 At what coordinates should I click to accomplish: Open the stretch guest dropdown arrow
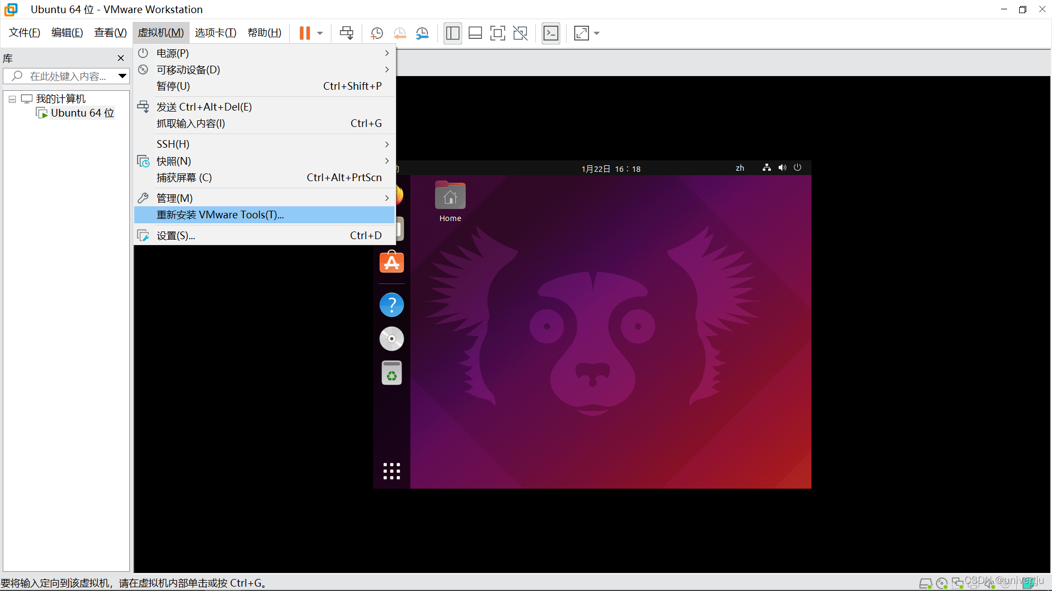click(x=597, y=33)
